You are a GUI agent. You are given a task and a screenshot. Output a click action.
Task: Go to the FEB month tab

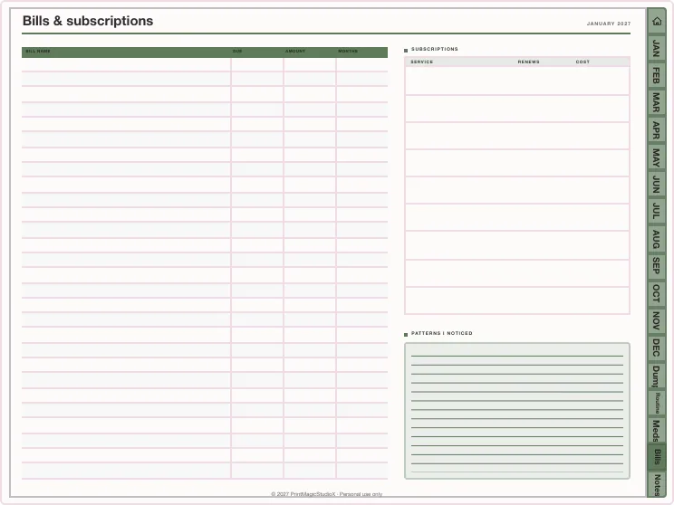point(657,75)
